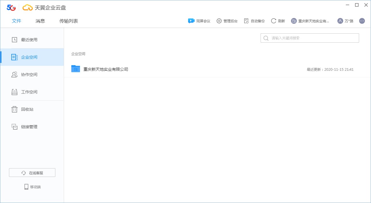371x203 pixels.
Task: Open 回收站 label in the sidebar
Action: pos(27,109)
